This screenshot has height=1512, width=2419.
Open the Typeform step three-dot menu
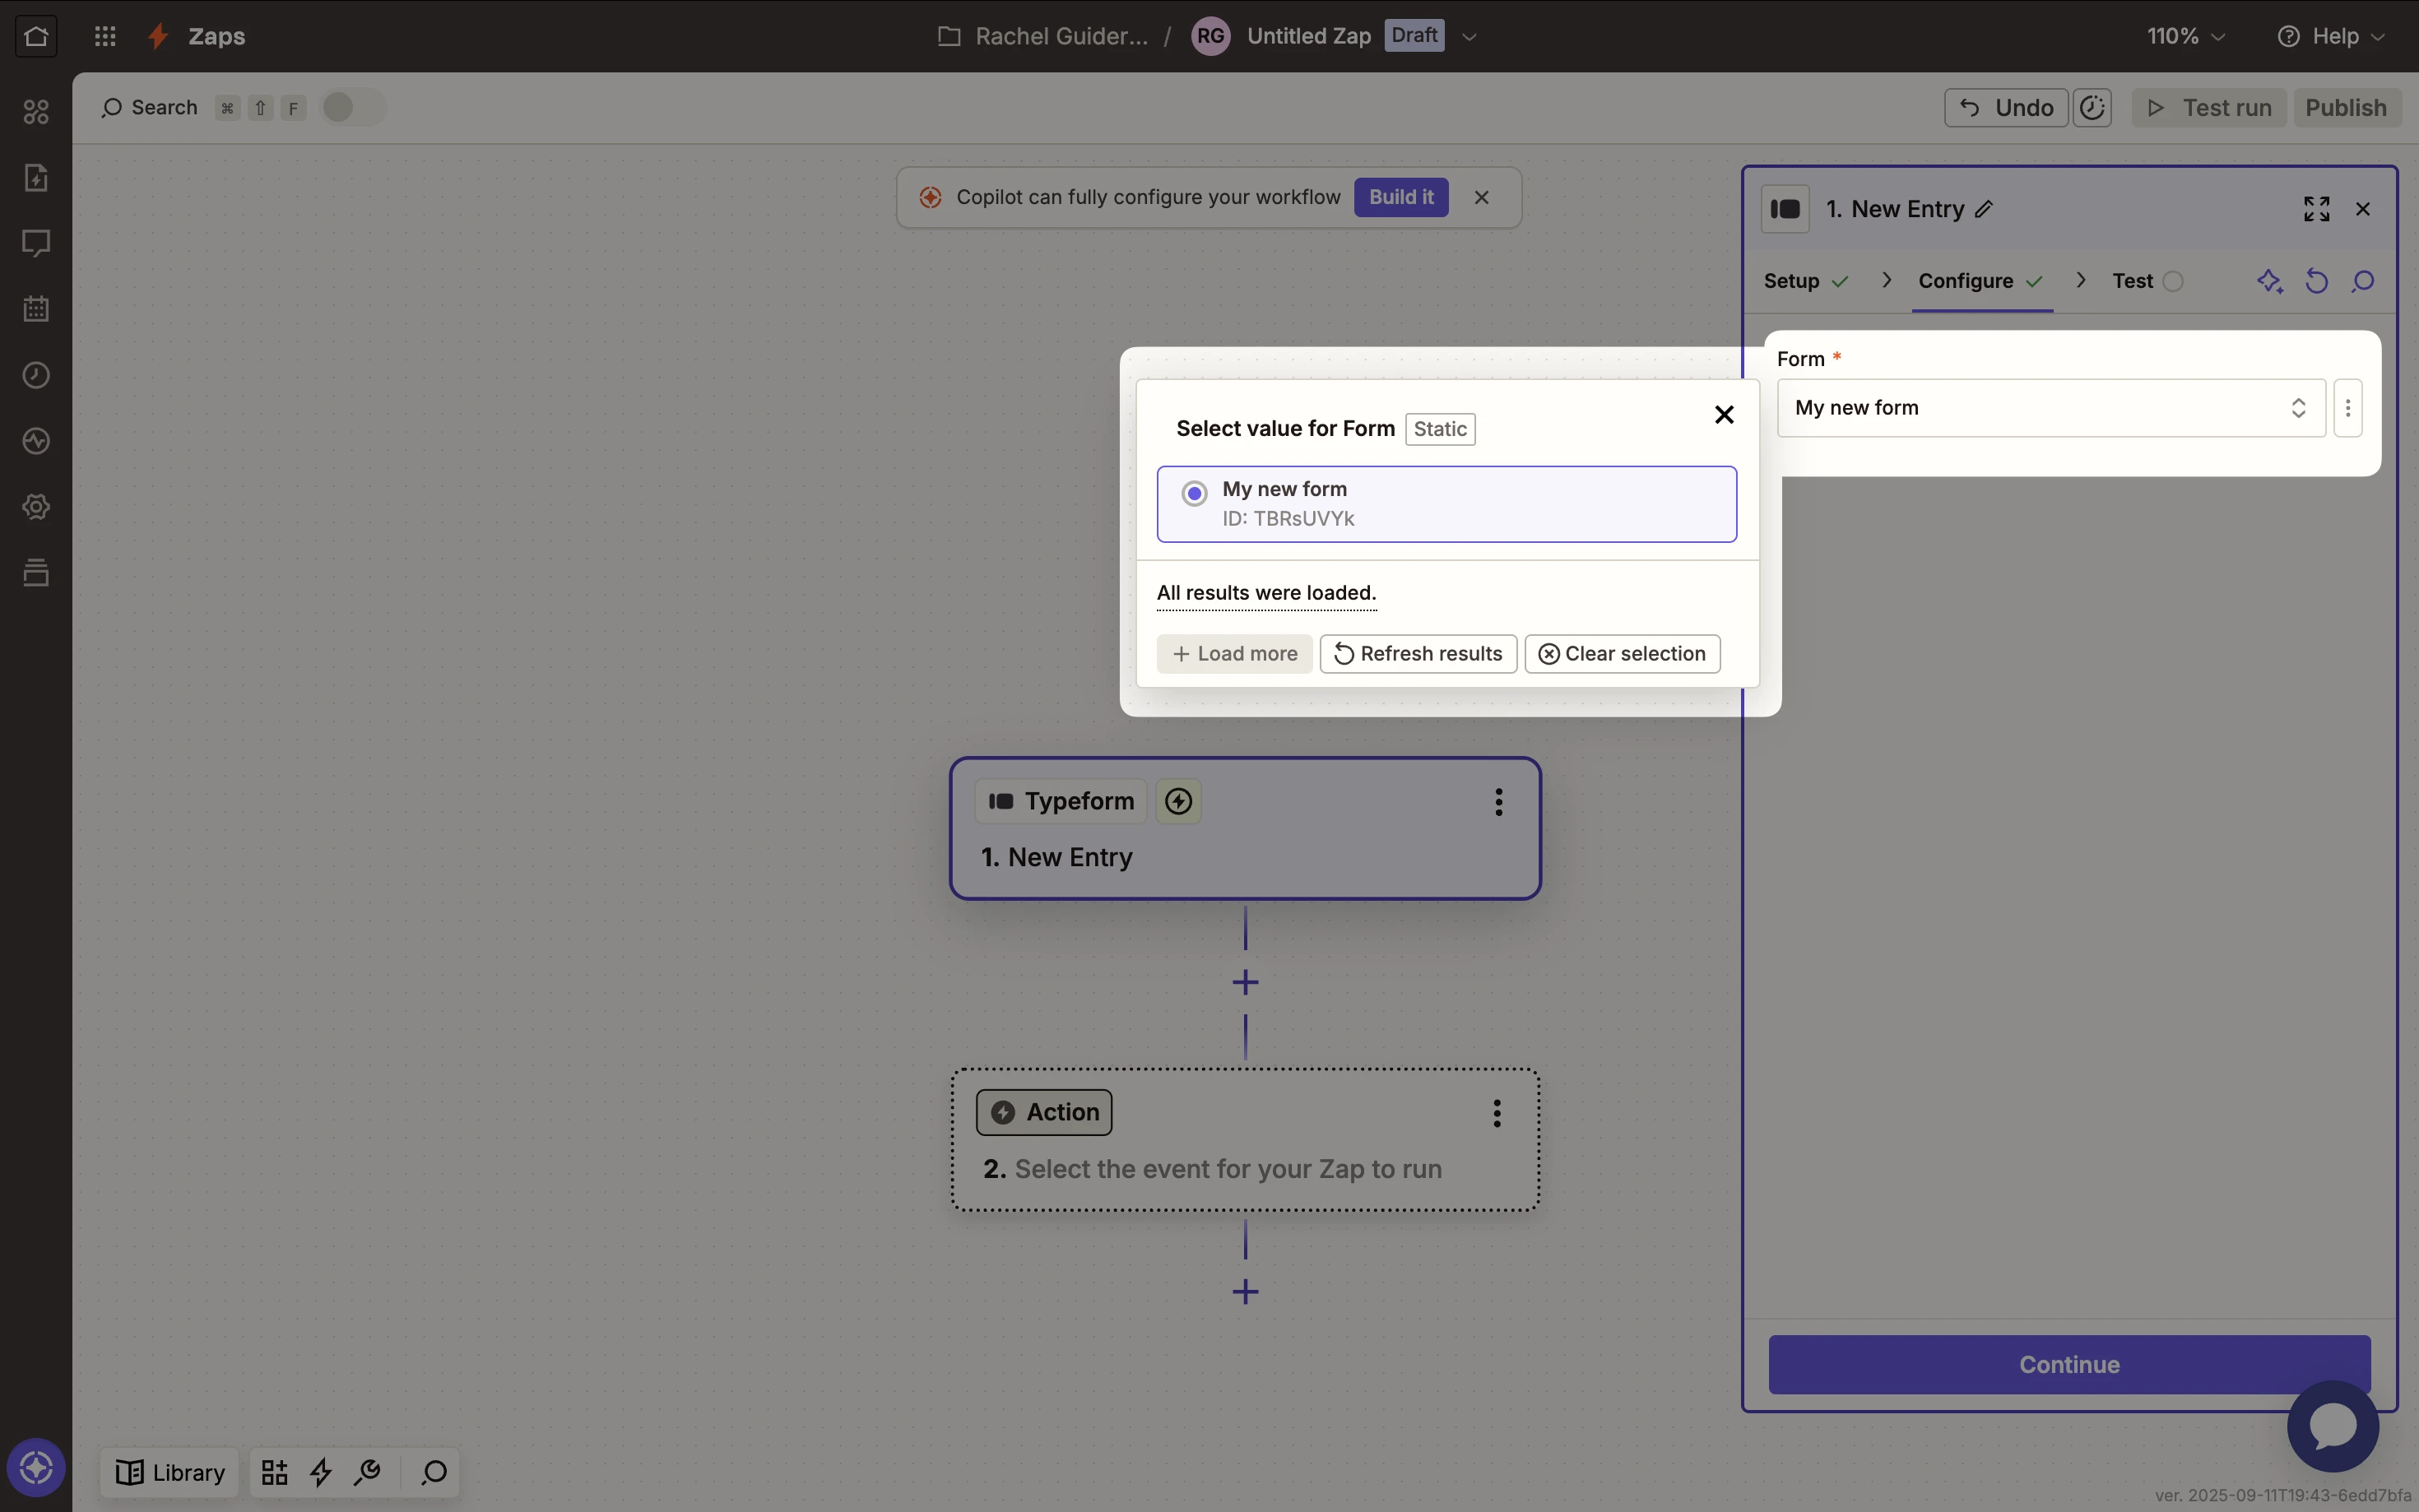(1498, 802)
